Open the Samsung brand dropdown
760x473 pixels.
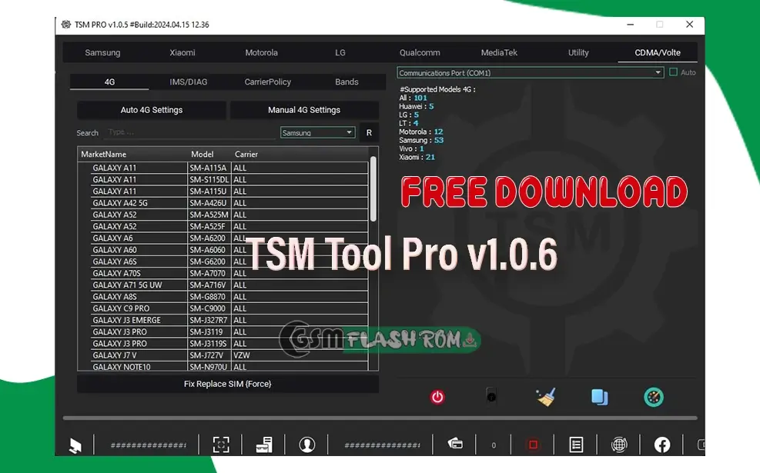click(x=317, y=132)
